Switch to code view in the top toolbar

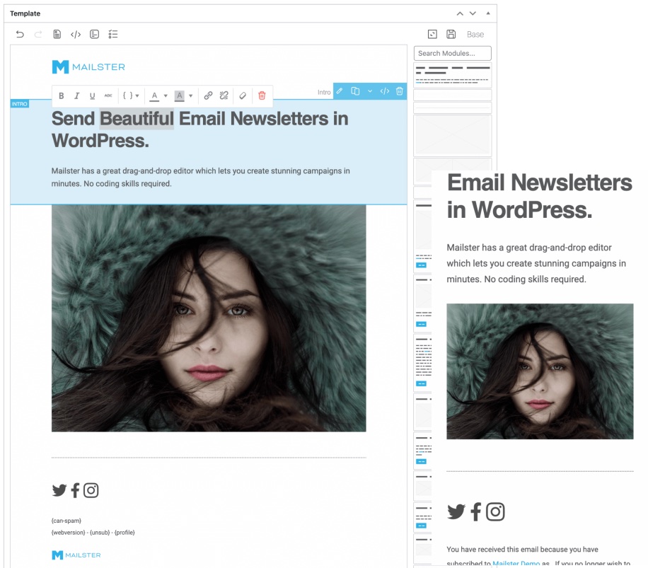[76, 34]
